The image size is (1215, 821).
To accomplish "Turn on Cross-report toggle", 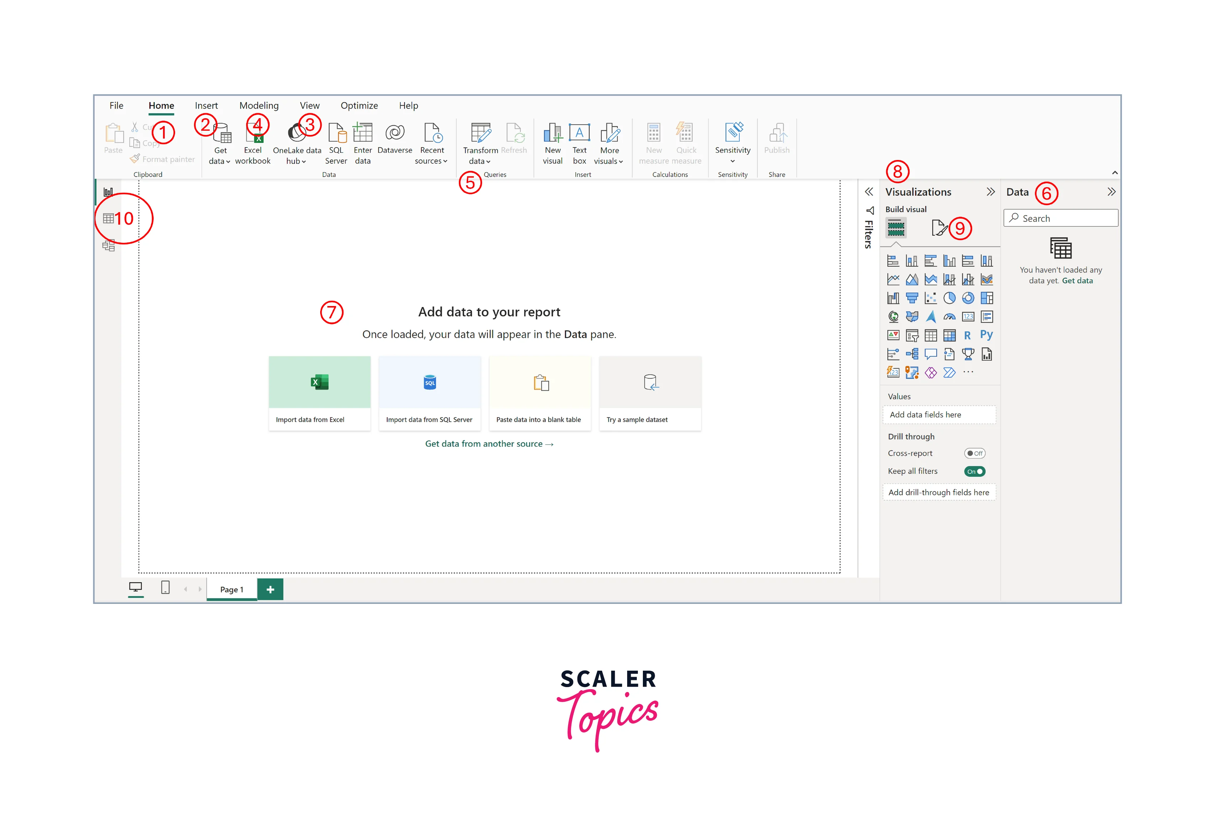I will (975, 453).
